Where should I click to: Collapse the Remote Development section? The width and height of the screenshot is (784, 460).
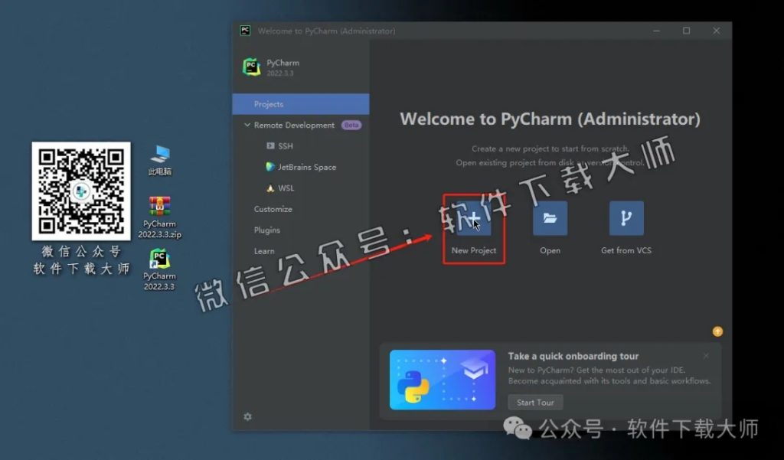tap(247, 125)
